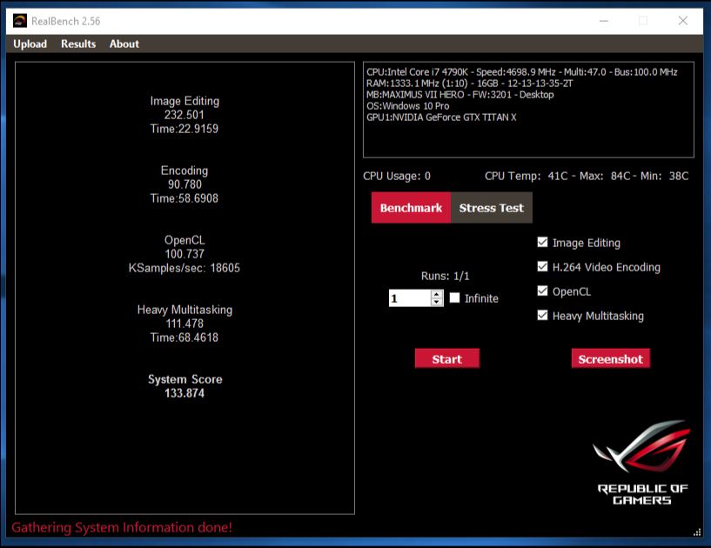Start the benchmark run

click(x=447, y=358)
